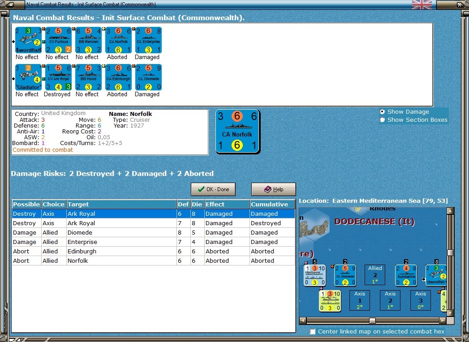Click the Axis 2 section box on map
469x342 pixels.
pos(390,300)
